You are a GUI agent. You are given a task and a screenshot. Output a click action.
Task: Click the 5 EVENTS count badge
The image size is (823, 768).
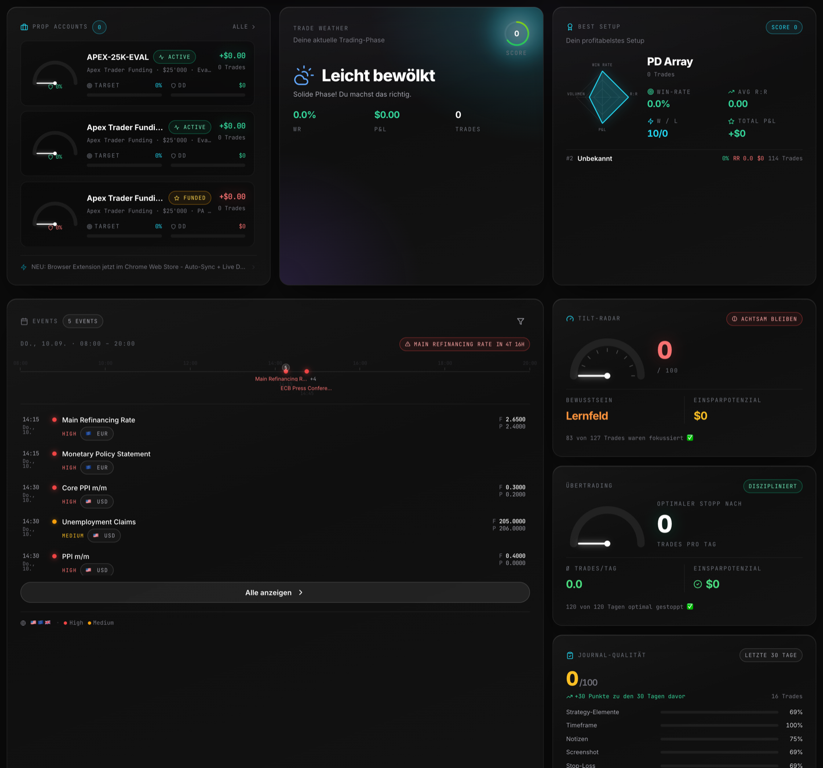coord(83,322)
